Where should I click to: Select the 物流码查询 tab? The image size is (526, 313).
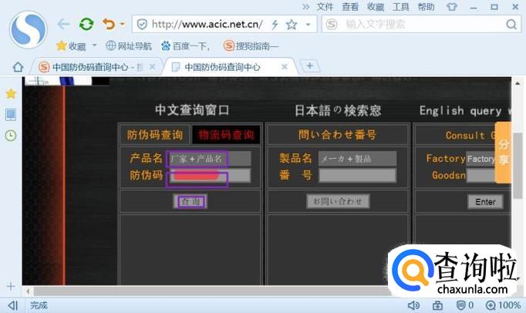pyautogui.click(x=226, y=135)
